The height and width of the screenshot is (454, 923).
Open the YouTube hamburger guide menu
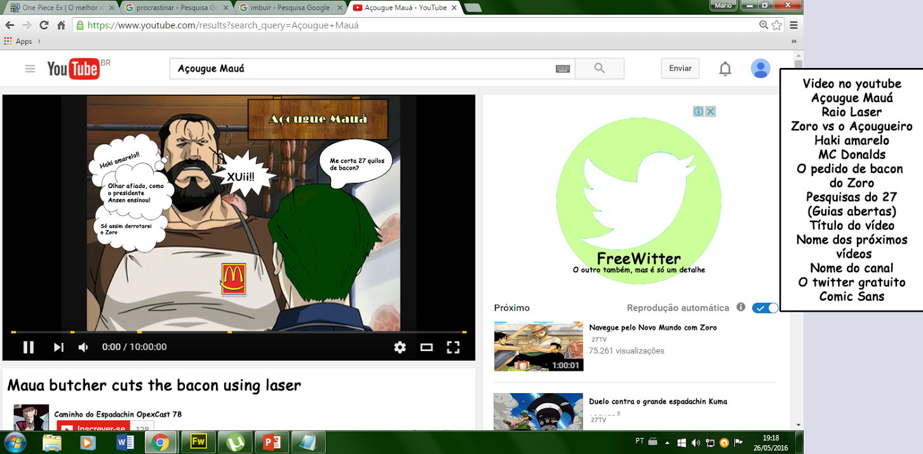[30, 69]
